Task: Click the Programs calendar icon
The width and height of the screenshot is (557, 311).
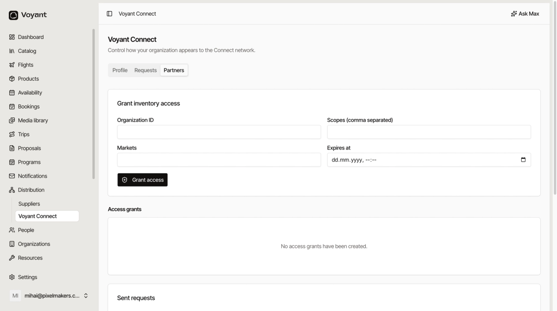Action: coord(12,162)
